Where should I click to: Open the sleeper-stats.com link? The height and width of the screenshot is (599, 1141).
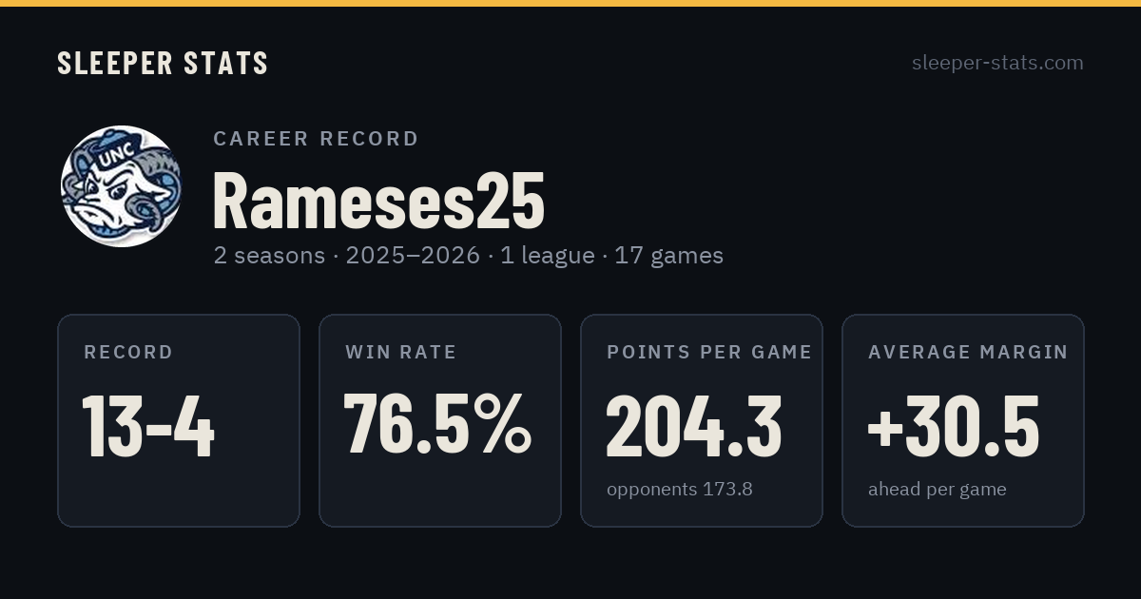coord(997,63)
